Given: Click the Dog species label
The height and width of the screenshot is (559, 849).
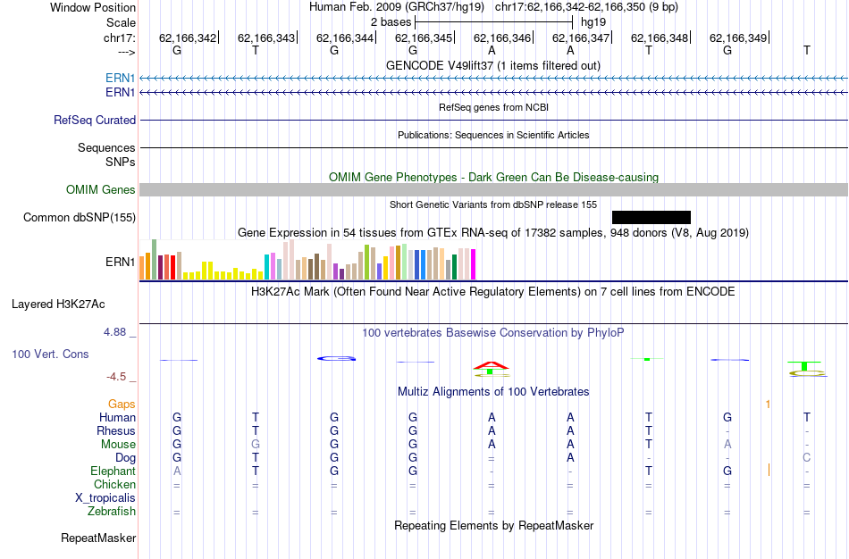Looking at the screenshot, I should (125, 458).
